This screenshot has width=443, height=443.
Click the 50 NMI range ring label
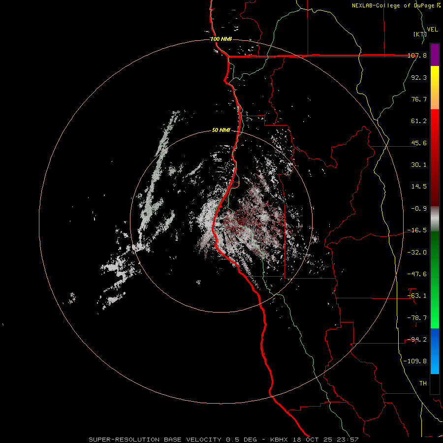point(221,130)
